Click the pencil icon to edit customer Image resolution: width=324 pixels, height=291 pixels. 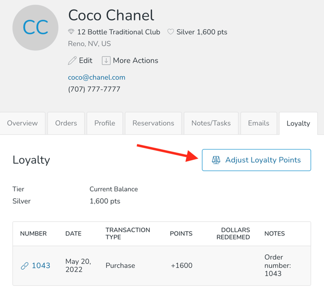(72, 61)
